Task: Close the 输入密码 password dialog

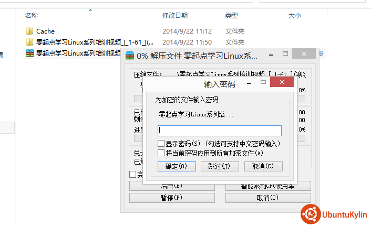Action: [x=282, y=83]
